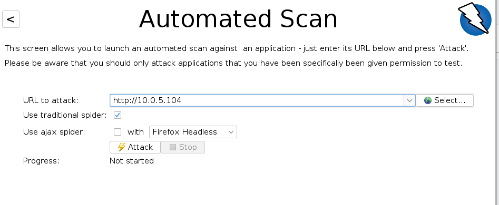Screen dimensions: 499x205
Task: Go back using the < button
Action: pyautogui.click(x=11, y=19)
